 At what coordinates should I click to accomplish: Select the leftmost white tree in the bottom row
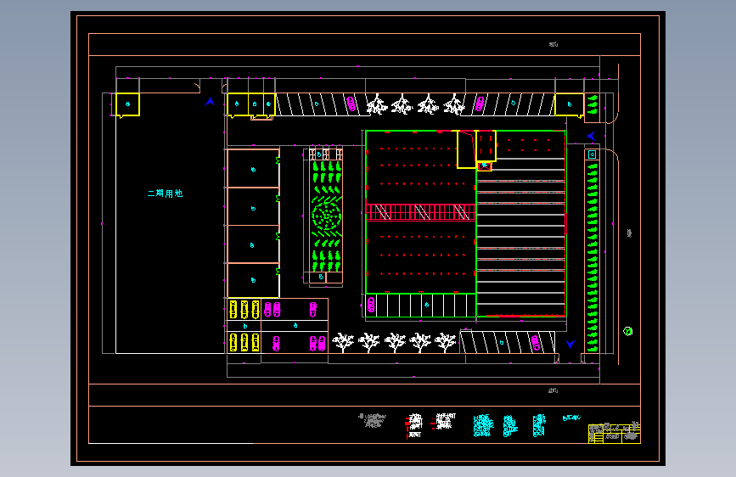343,343
